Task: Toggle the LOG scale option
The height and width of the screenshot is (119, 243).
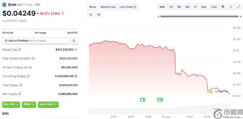Action: (214, 7)
